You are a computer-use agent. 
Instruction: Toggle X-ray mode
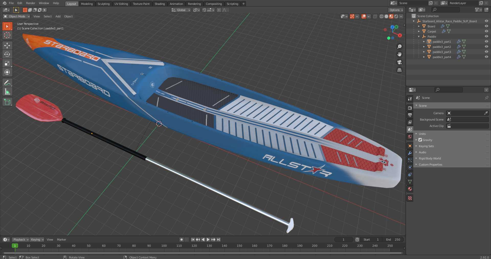(375, 16)
